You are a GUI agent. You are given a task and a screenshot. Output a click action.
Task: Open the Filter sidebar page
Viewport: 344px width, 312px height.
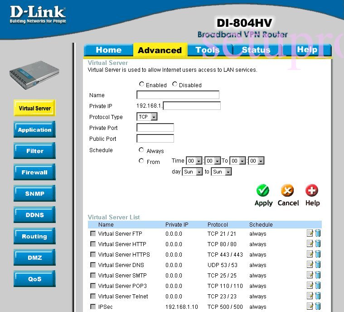(x=34, y=151)
